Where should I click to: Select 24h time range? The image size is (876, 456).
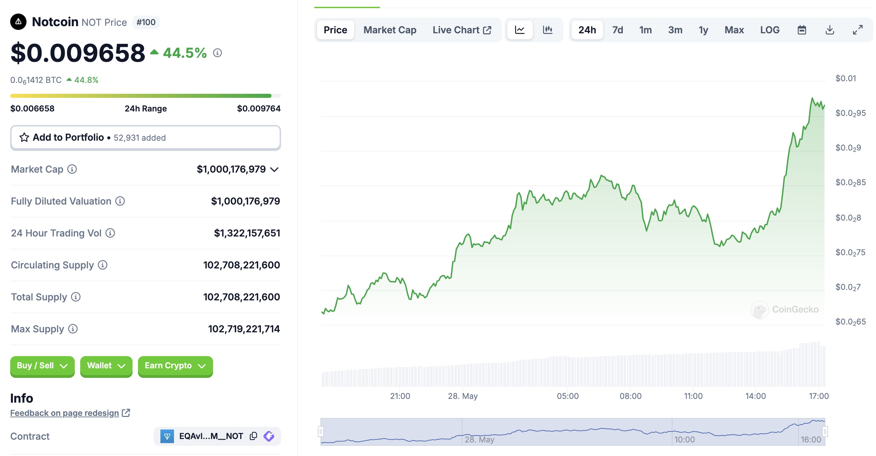click(x=587, y=30)
